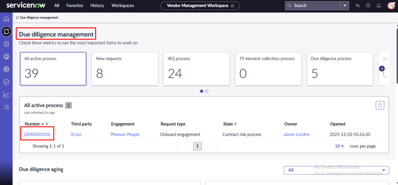The image size is (398, 185).
Task: Open the Workspaces menu
Action: 122,6
